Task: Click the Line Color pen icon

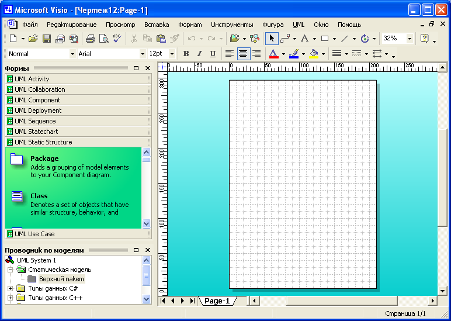Action: pyautogui.click(x=294, y=54)
